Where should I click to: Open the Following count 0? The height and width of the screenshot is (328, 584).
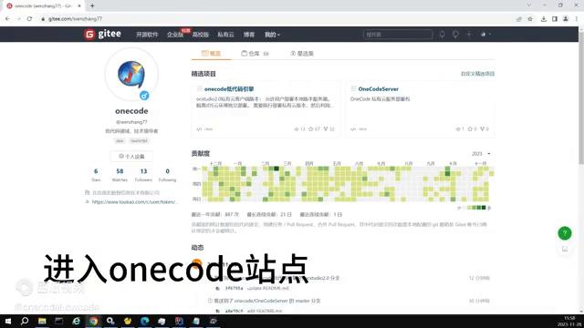(167, 175)
